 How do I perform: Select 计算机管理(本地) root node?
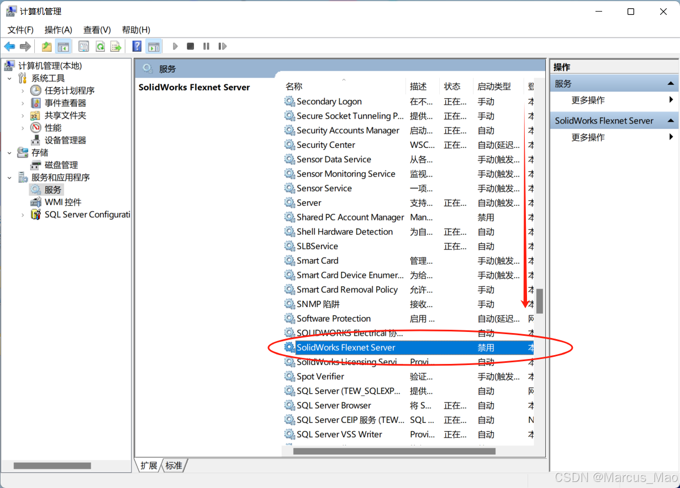[50, 66]
